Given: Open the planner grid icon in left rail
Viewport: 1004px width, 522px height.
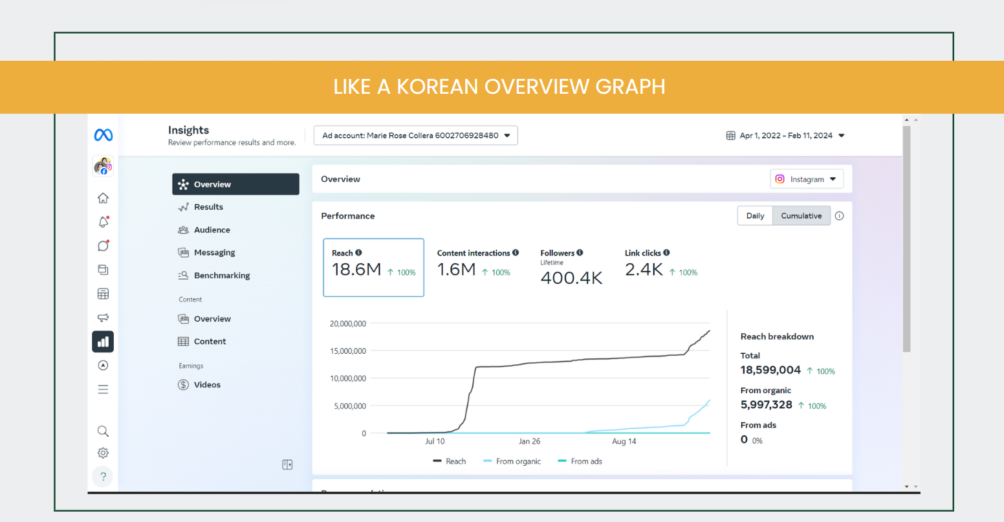Looking at the screenshot, I should 103,294.
